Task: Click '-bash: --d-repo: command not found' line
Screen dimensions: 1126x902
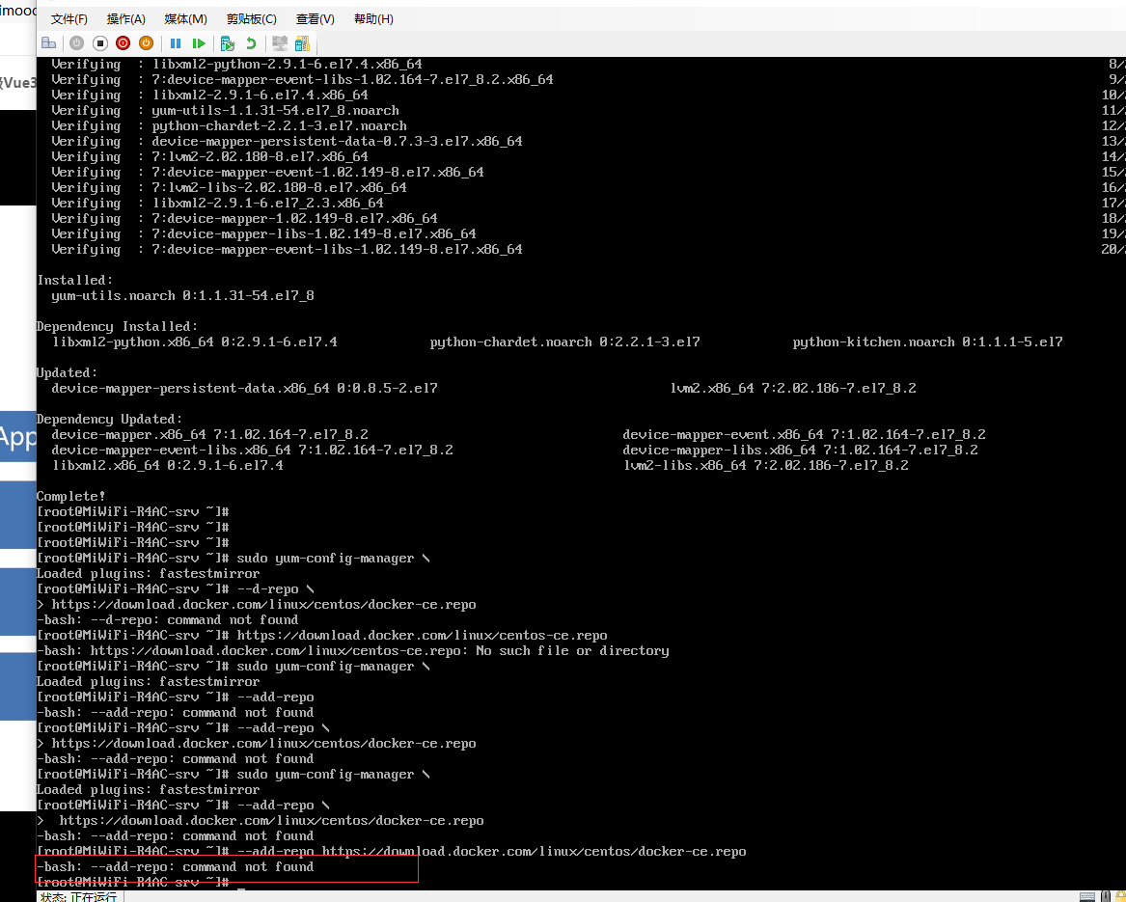Action: [167, 619]
